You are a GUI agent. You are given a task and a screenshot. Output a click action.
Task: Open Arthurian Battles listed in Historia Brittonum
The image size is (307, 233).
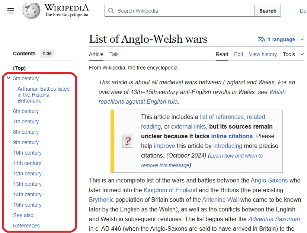(x=44, y=95)
